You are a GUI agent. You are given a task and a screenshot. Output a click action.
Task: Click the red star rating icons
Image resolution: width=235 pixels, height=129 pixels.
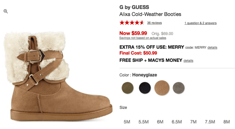tap(132, 23)
